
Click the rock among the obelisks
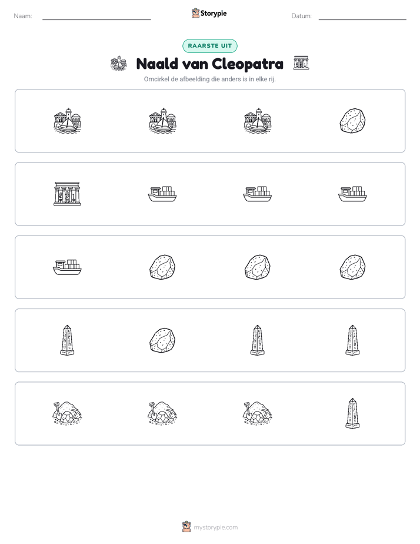[x=162, y=340]
